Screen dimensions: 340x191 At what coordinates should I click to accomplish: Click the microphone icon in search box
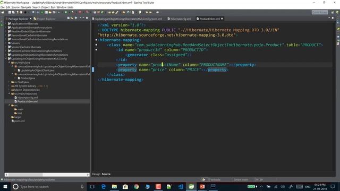click(82, 187)
